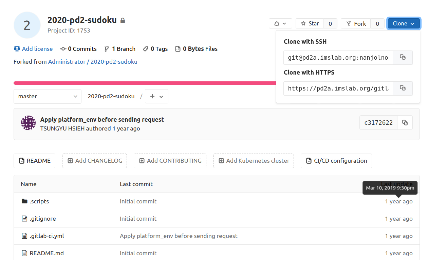428x260 pixels.
Task: Open the 2020-pd2-sudoku breadcrumb link
Action: click(x=111, y=96)
